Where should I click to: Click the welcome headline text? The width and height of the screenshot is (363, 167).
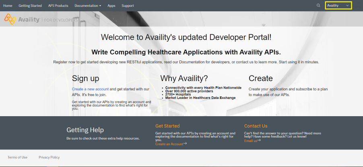coord(186,38)
